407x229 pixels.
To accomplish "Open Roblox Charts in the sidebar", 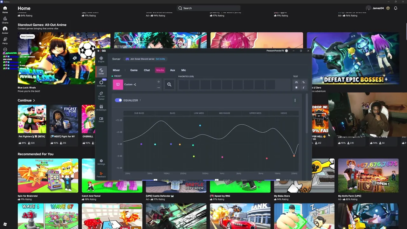I will click(5, 20).
